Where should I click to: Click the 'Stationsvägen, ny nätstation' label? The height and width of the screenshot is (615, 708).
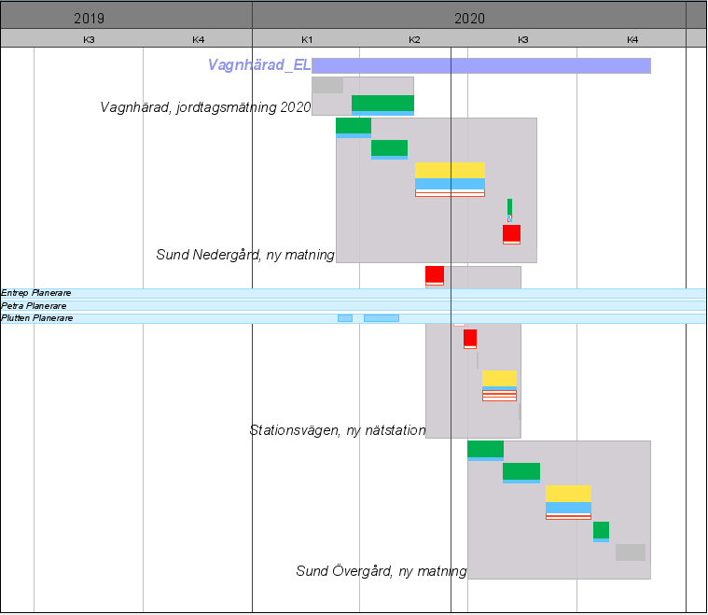click(338, 429)
